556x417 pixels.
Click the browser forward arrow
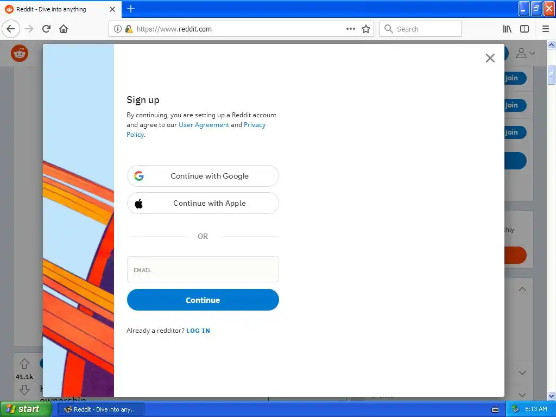(x=29, y=29)
